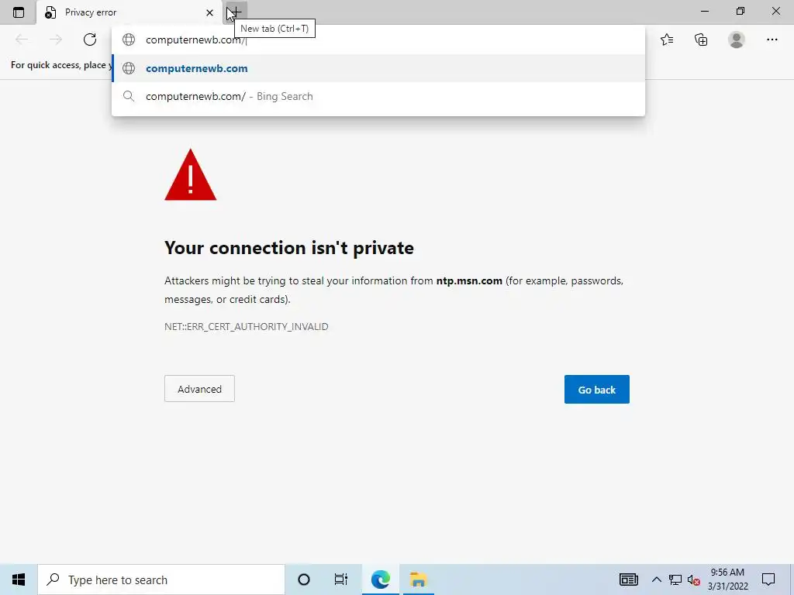
Task: Click the globe icon in the address bar
Action: tap(129, 40)
